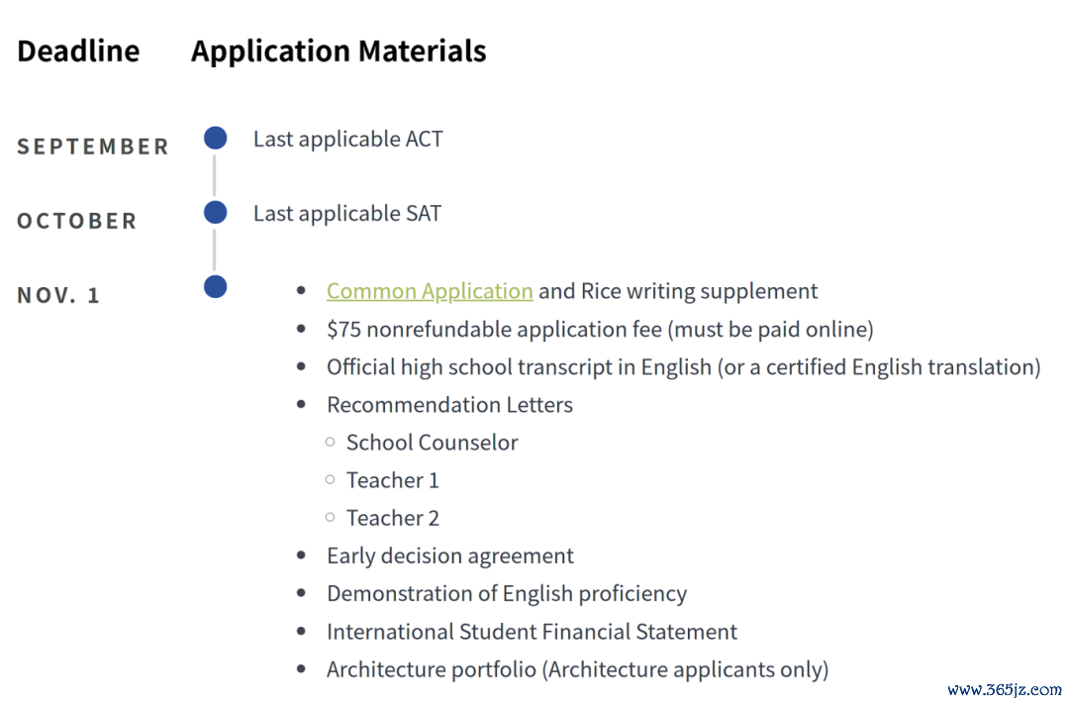Click the Last applicable ACT text
The image size is (1069, 705).
348,139
